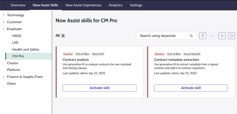Click the Now LLM tag
237x114 pixels.
click(98, 54)
